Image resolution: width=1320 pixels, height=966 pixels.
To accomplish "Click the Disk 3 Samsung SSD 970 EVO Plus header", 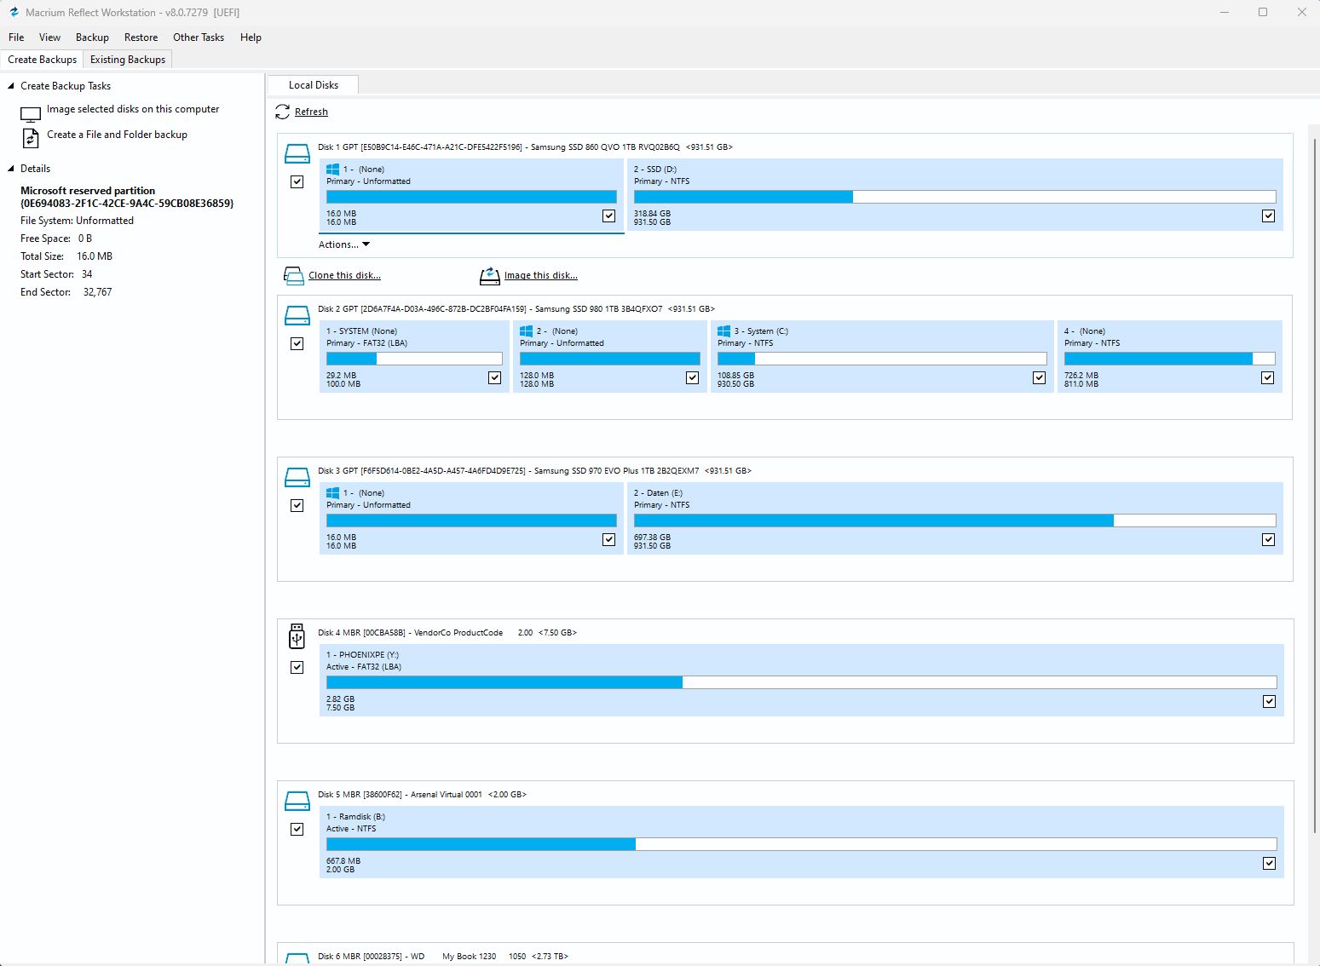I will pyautogui.click(x=534, y=471).
